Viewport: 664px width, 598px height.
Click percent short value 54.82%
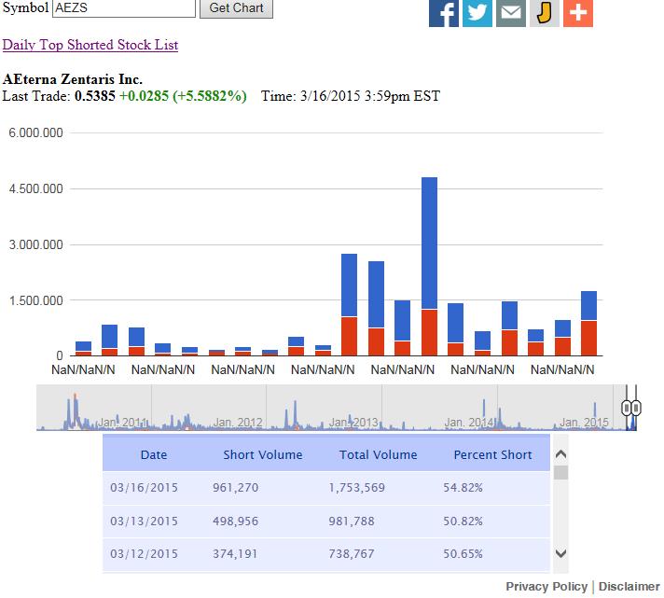pyautogui.click(x=463, y=488)
